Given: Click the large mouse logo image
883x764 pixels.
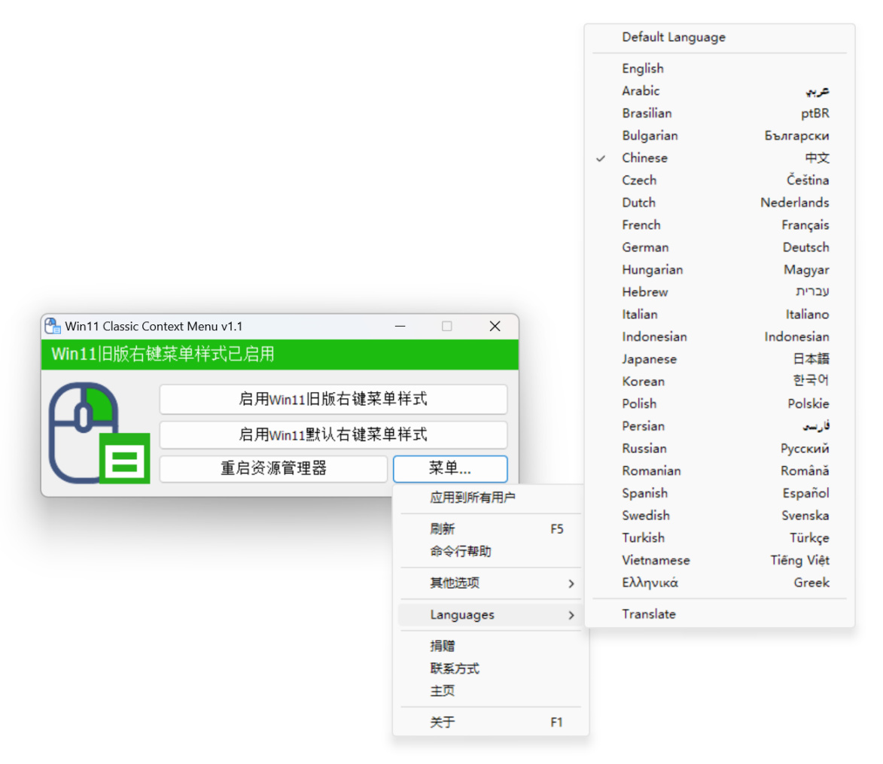Looking at the screenshot, I should (x=99, y=432).
